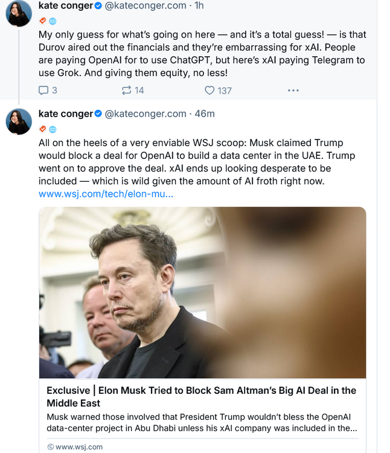Open the kate conger avatar on the second post
390x453 pixels.
(19, 121)
